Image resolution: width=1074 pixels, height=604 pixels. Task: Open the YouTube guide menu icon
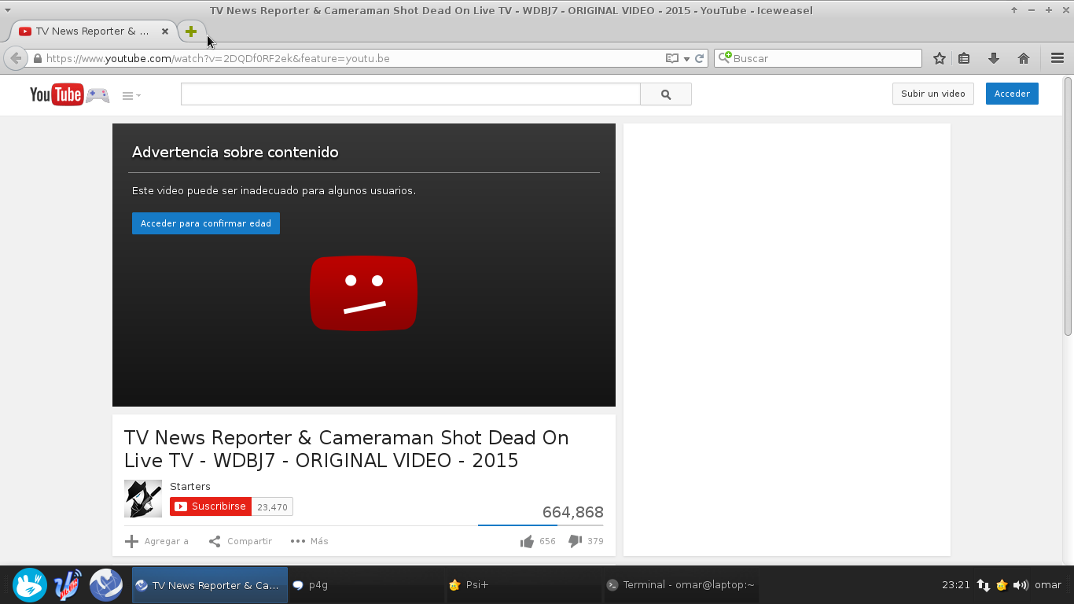pyautogui.click(x=131, y=96)
